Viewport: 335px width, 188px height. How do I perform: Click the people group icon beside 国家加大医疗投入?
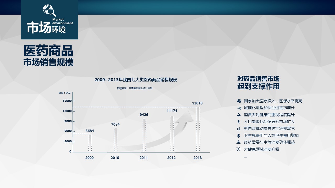(x=239, y=101)
